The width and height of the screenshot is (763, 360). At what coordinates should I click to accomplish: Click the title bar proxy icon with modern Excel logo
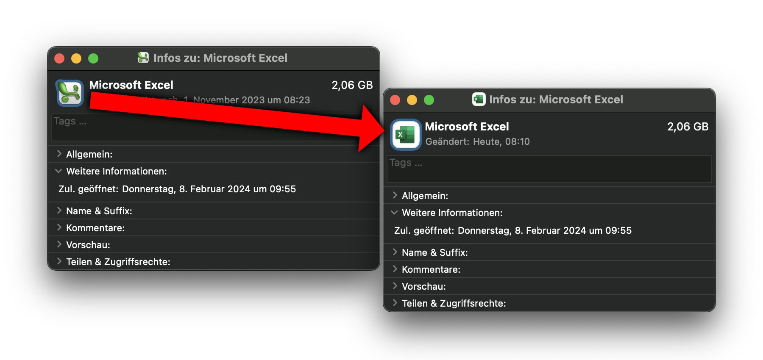point(479,99)
